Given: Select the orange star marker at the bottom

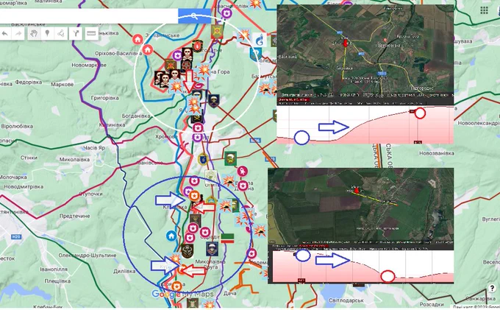Looking at the screenshot, I should click(x=176, y=286).
